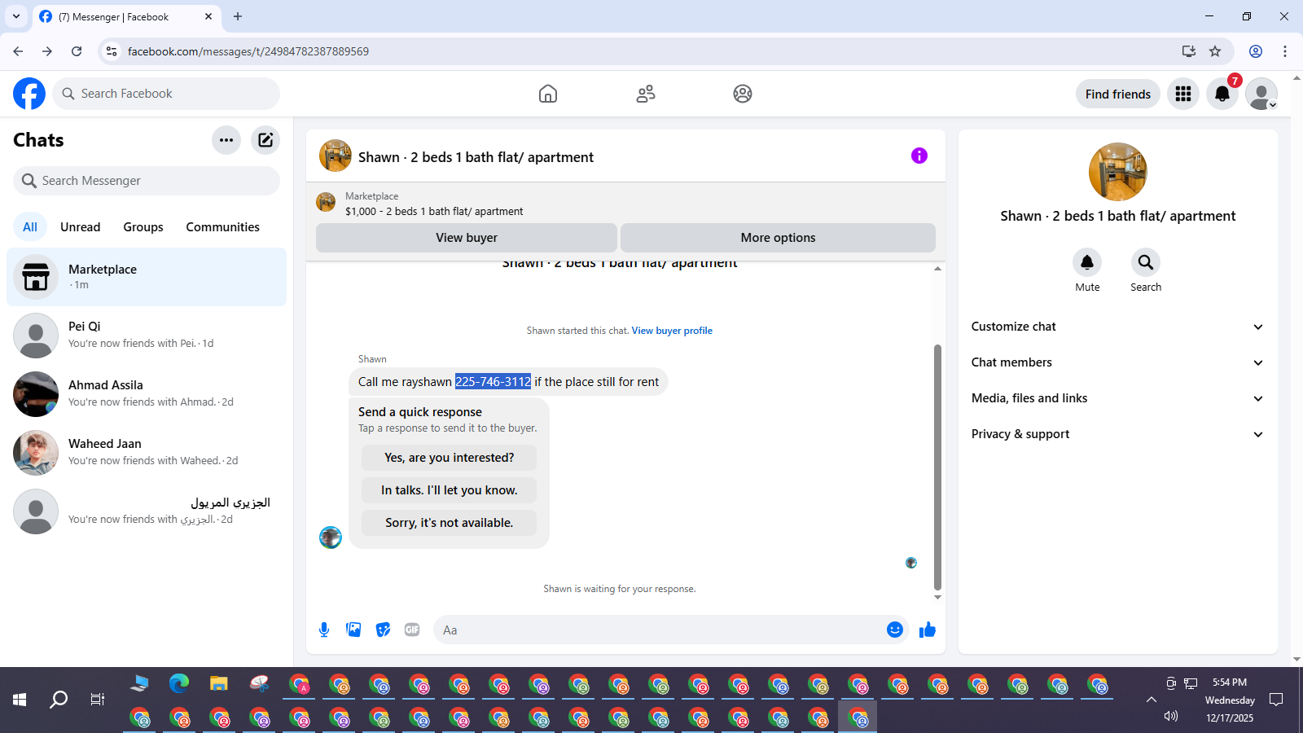This screenshot has height=733, width=1303.
Task: Open browser three-dot menu
Action: [x=1285, y=51]
